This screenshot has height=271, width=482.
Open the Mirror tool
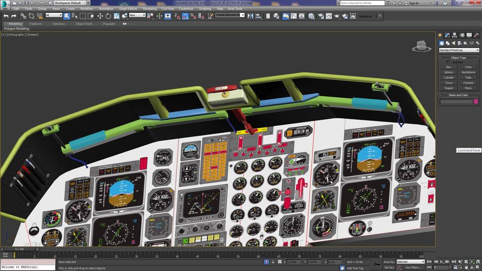[250, 16]
